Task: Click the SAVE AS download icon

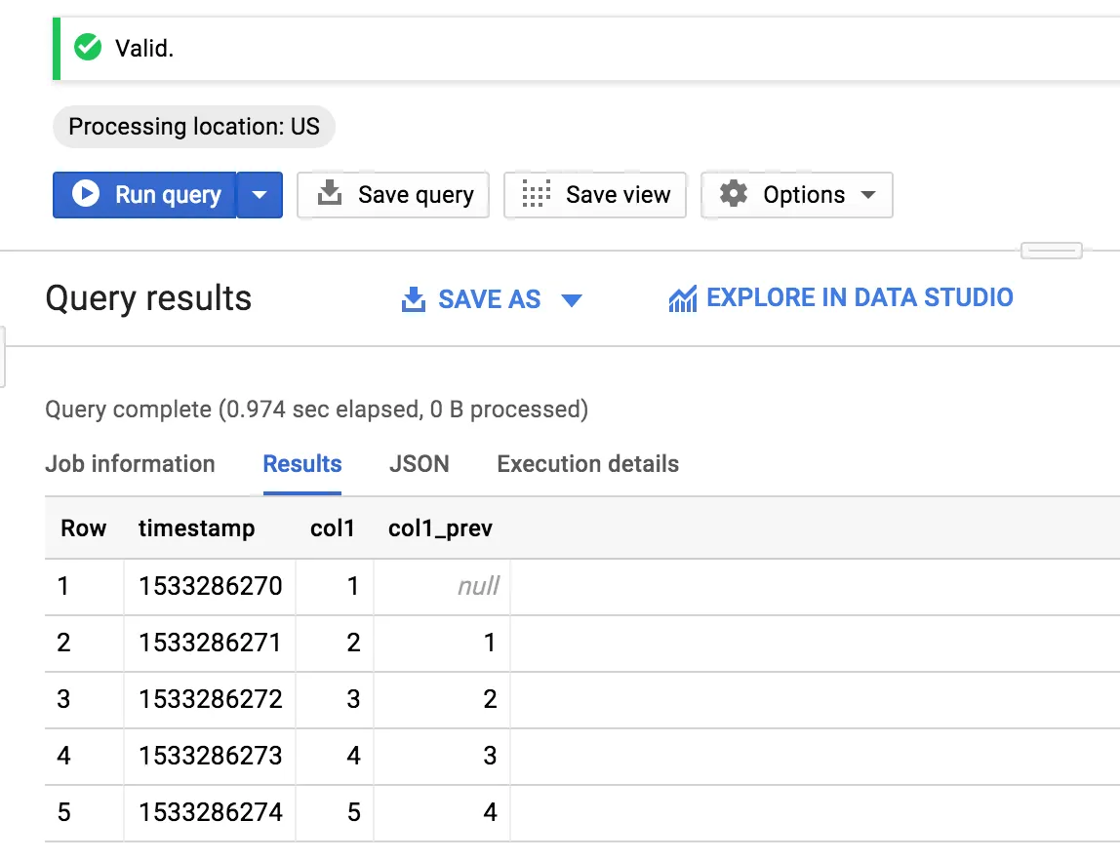Action: tap(414, 299)
